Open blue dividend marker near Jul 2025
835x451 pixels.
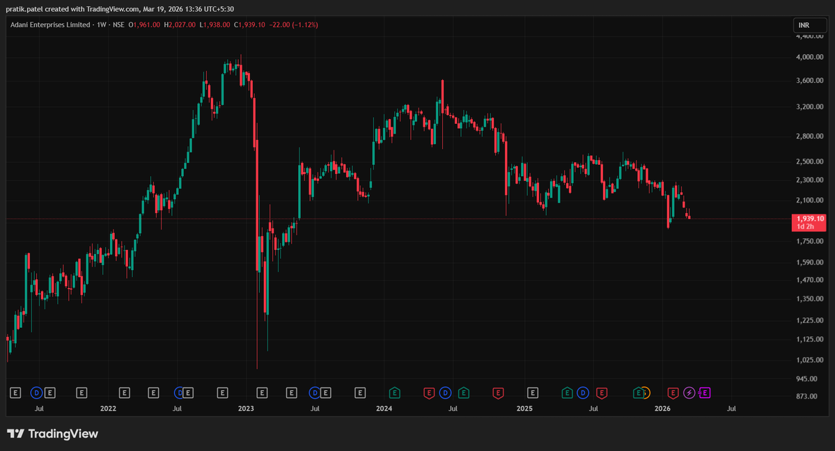point(583,393)
